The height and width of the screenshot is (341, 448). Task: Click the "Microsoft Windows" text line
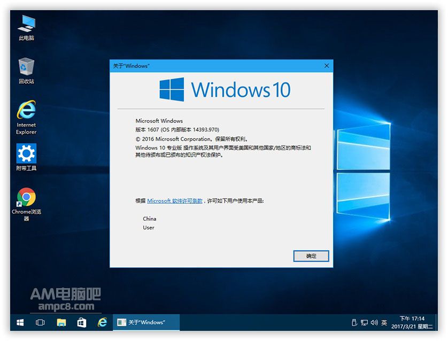tap(159, 121)
